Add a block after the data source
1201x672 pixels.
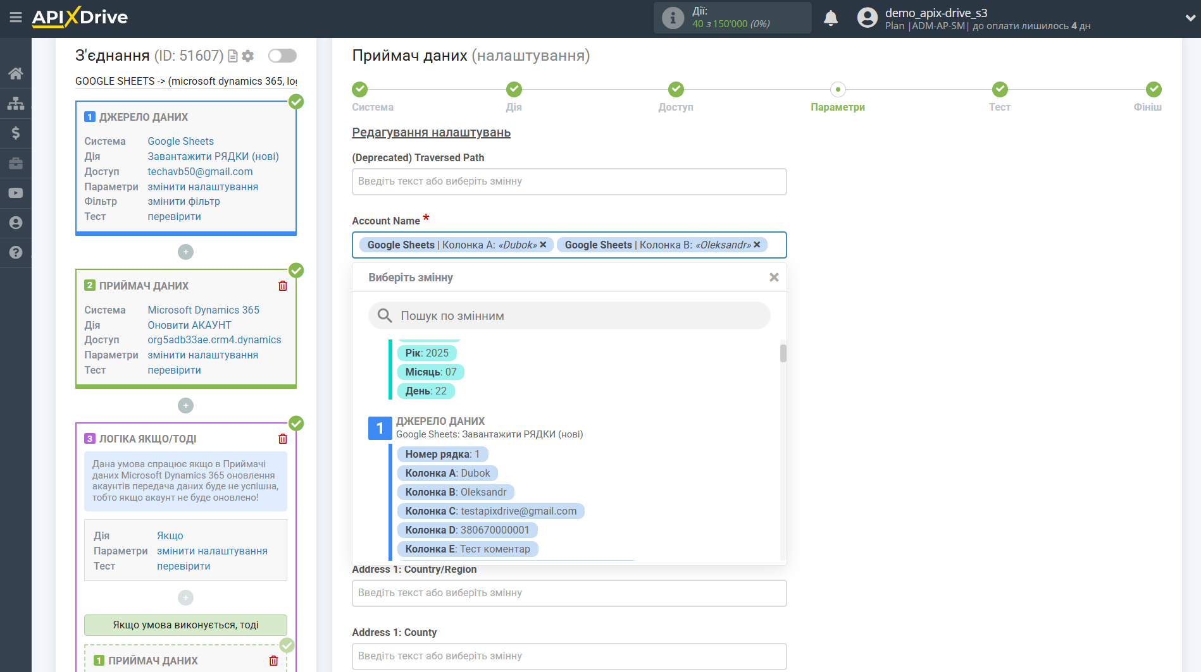[x=185, y=252]
